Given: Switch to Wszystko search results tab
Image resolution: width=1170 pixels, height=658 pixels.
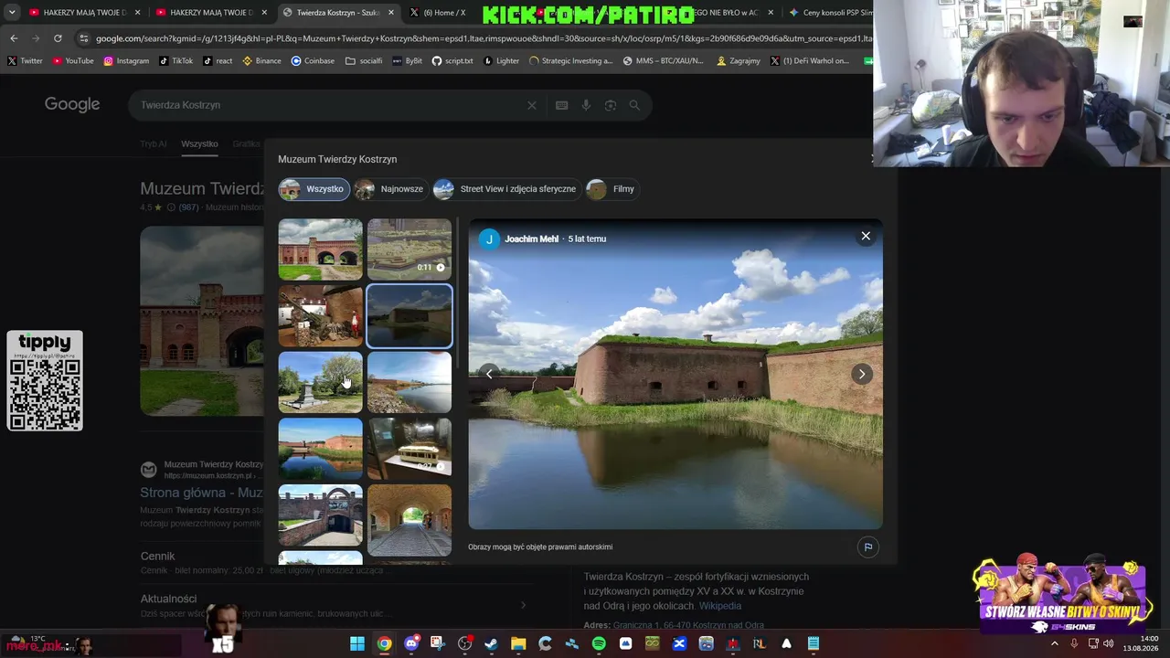Looking at the screenshot, I should [199, 143].
